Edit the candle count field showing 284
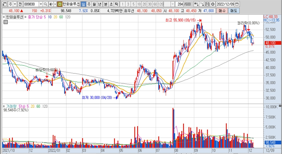 click(180, 4)
